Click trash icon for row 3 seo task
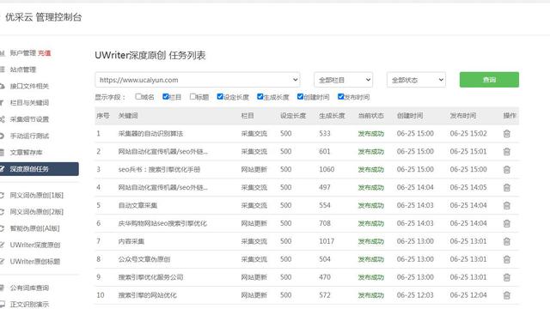The height and width of the screenshot is (309, 550). pos(506,170)
